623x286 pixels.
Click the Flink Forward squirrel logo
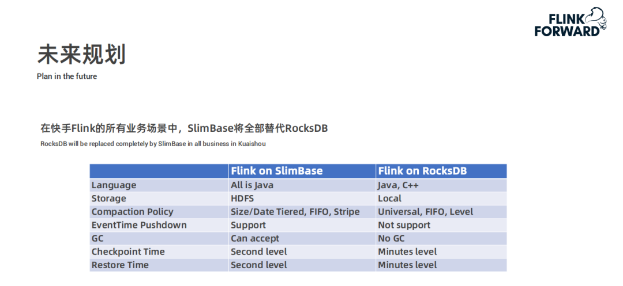570,23
